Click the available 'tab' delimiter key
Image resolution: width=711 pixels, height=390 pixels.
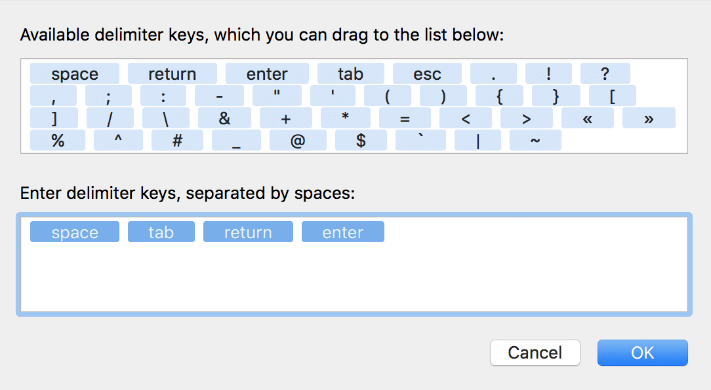[350, 74]
